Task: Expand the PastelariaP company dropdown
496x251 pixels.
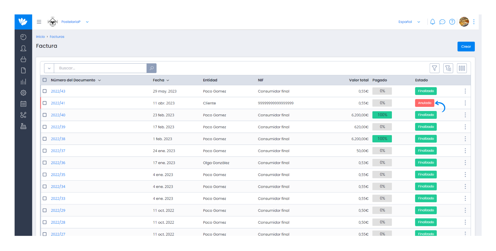Action: tap(87, 22)
